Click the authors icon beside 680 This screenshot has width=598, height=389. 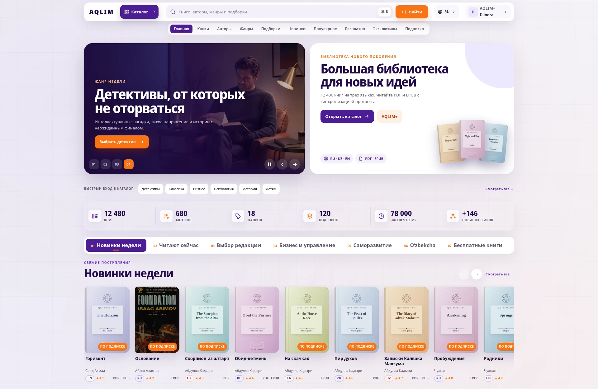tap(166, 216)
